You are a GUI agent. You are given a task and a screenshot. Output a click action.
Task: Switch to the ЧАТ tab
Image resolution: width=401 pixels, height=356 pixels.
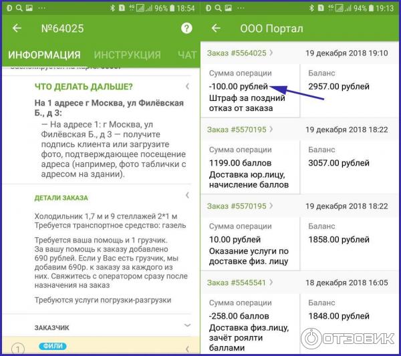click(x=187, y=55)
